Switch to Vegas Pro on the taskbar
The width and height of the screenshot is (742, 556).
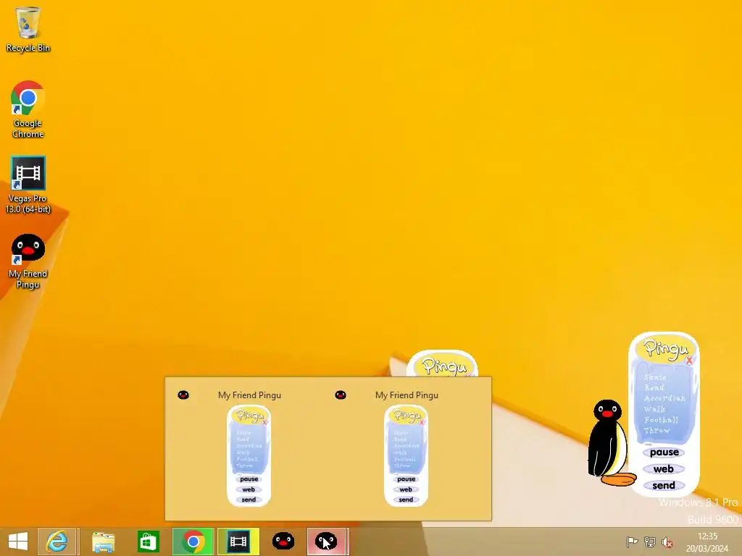238,542
